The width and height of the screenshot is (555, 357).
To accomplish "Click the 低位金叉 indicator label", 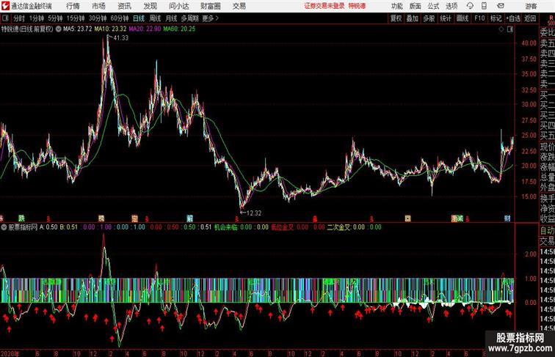I will pos(283,227).
